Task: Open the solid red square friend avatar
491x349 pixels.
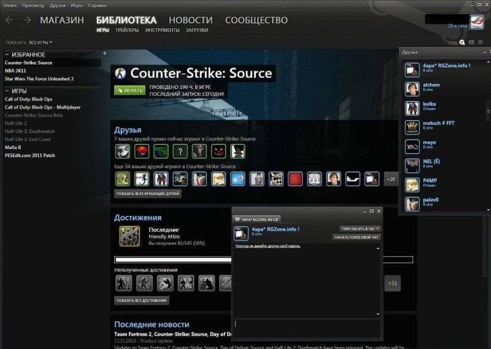Action: pos(295,179)
